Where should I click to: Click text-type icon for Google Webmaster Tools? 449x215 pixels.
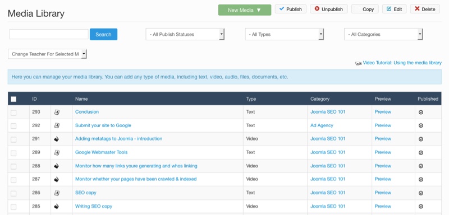pos(57,153)
